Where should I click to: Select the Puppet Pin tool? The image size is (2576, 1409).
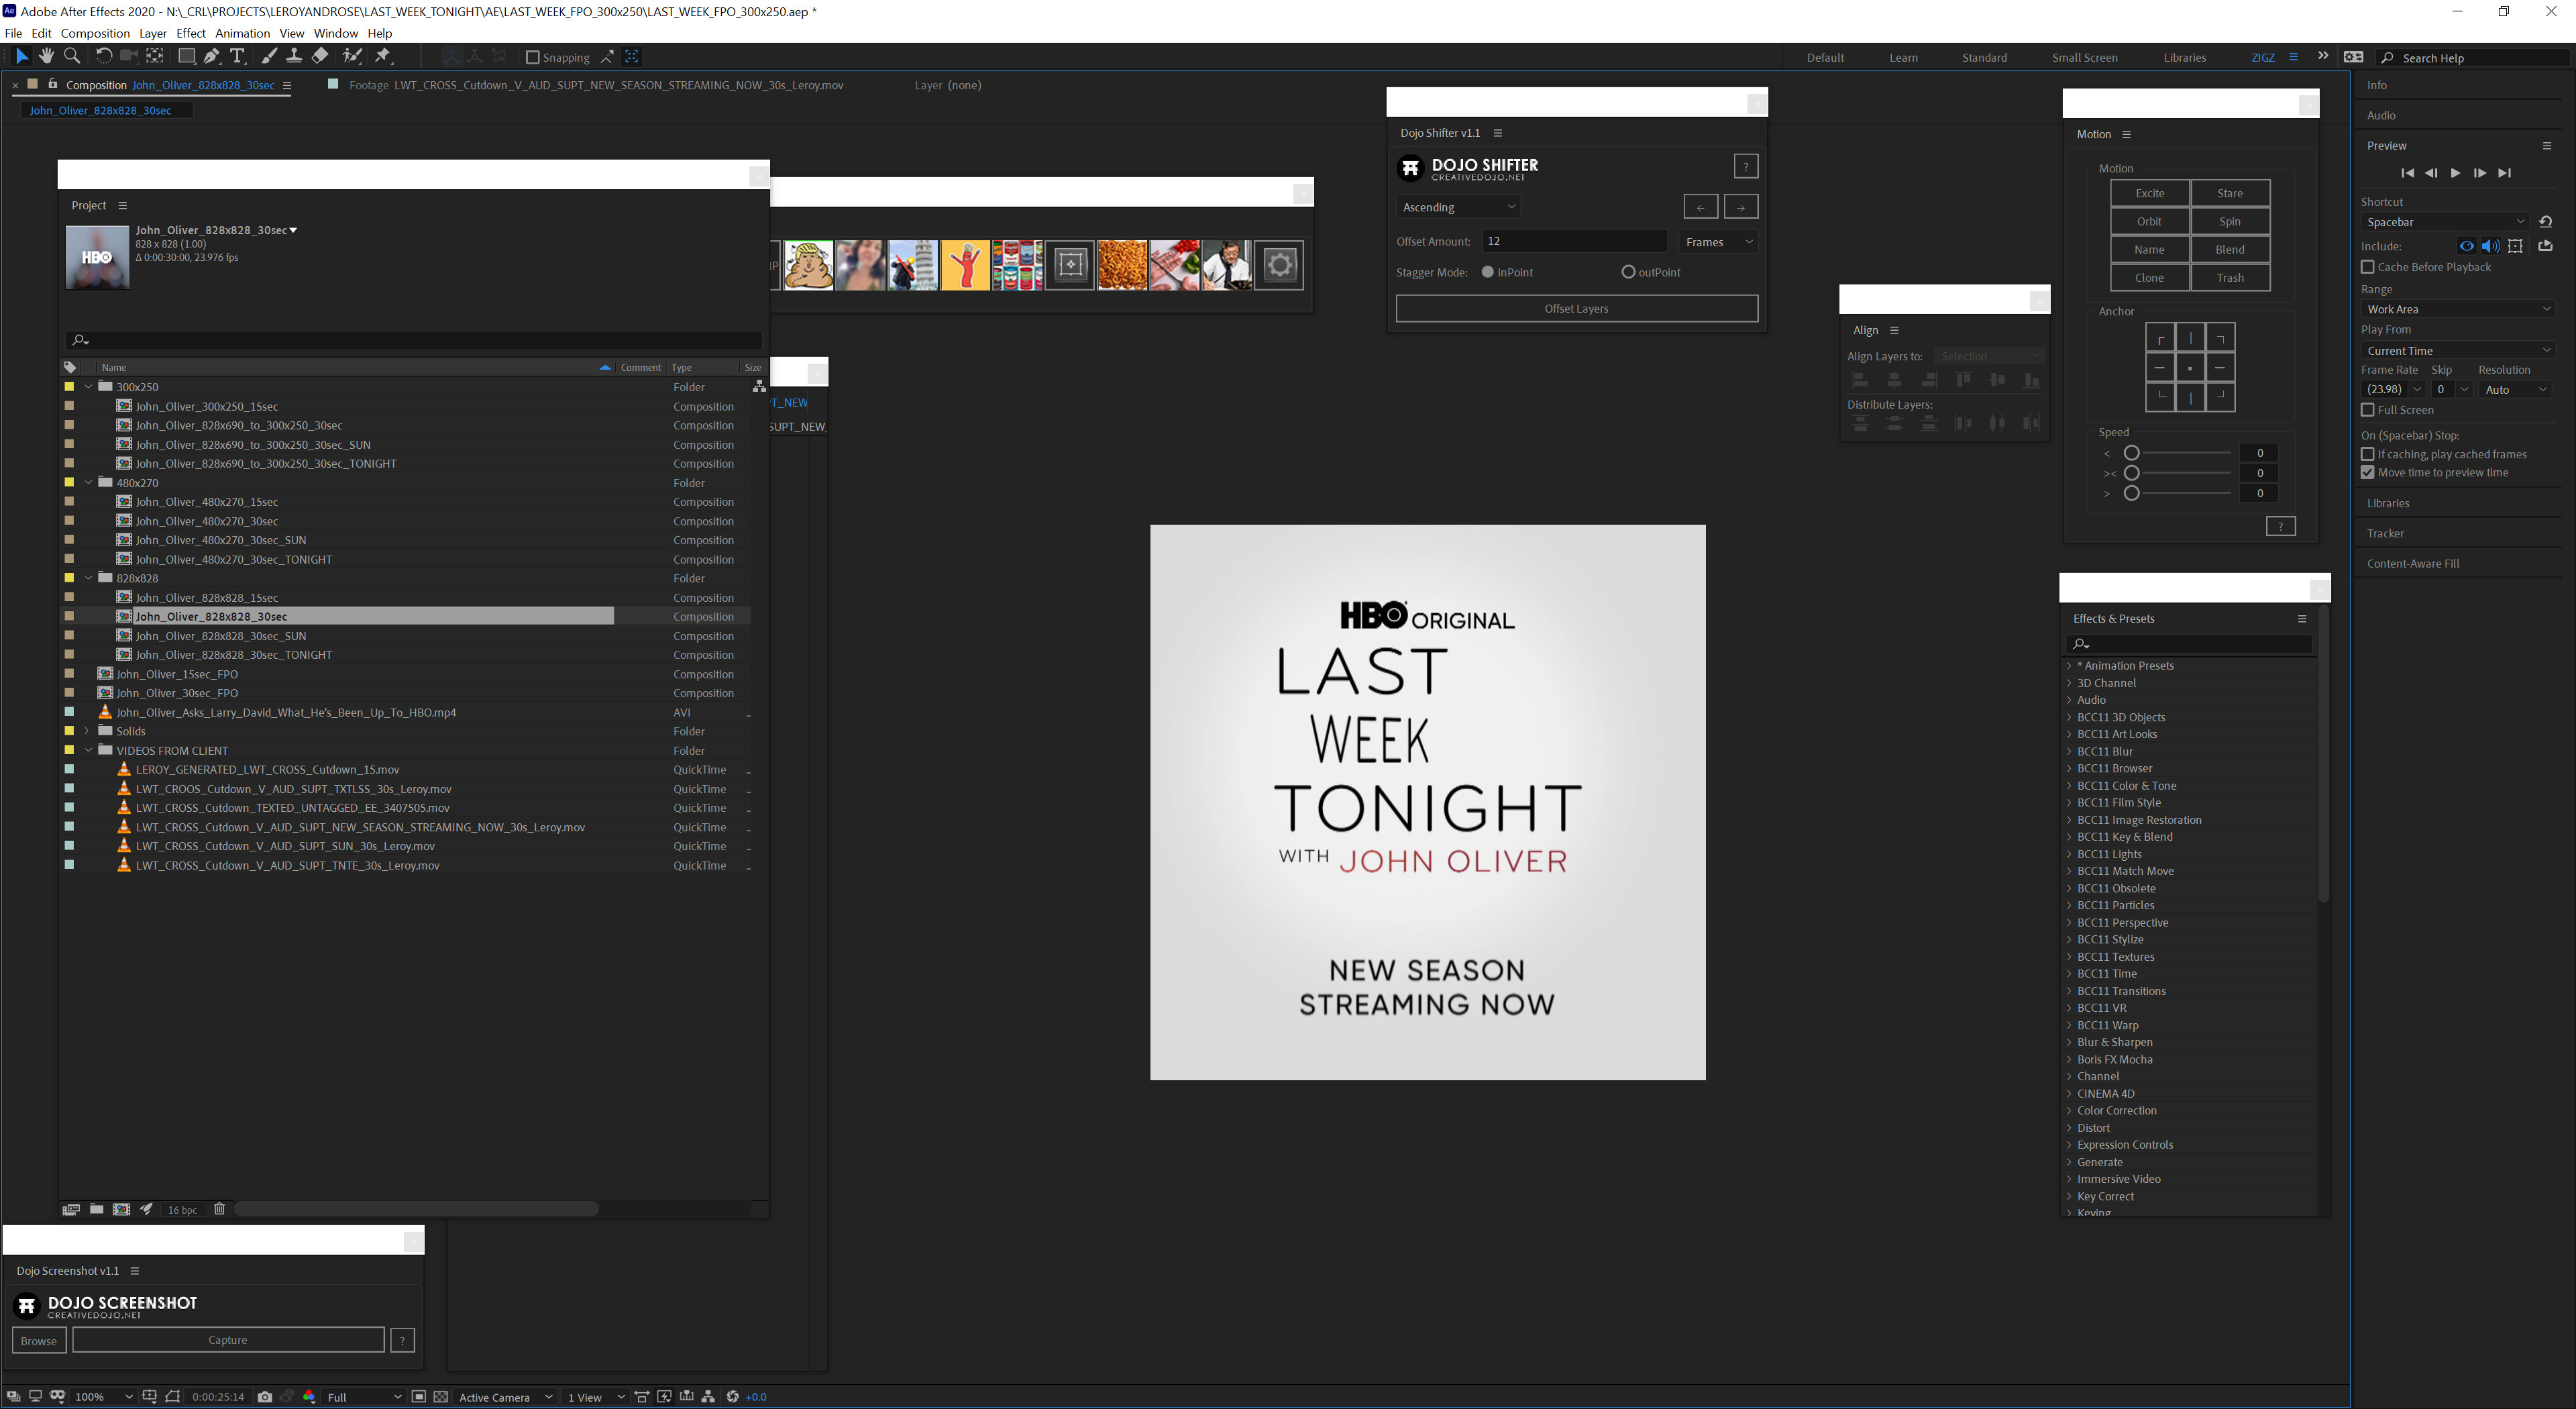point(383,57)
